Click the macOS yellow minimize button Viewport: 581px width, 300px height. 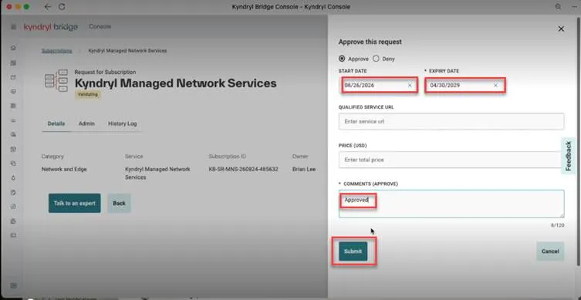point(18,7)
